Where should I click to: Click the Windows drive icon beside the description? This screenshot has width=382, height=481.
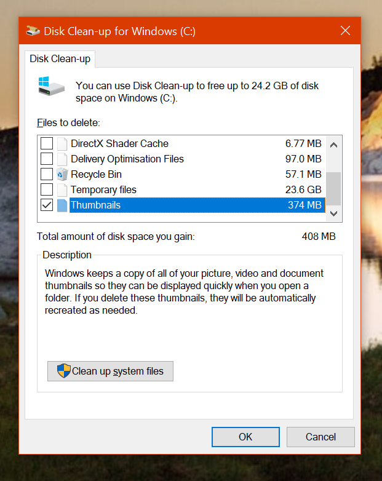click(51, 86)
